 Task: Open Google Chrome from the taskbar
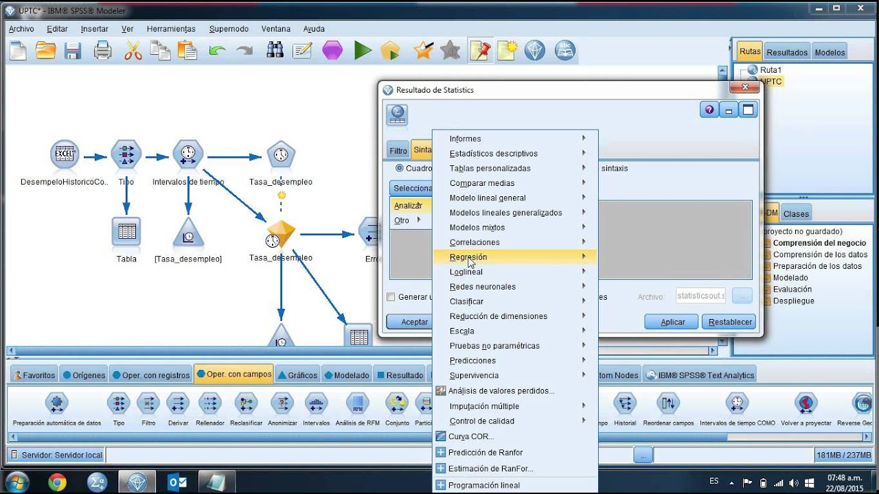coord(57,482)
